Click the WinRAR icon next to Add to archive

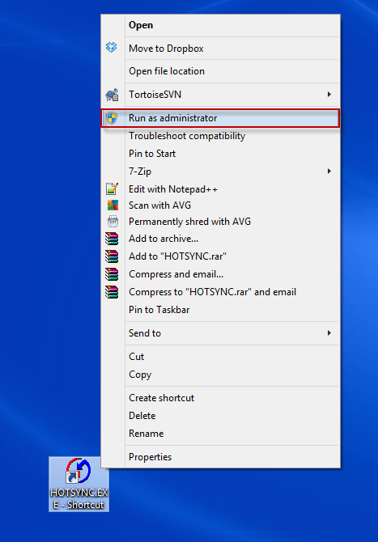[112, 239]
